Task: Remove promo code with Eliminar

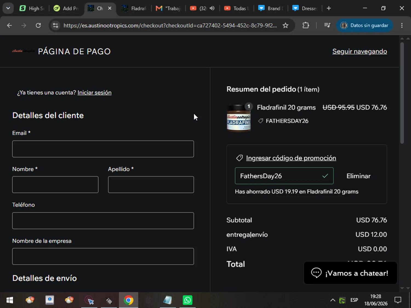Action: coord(358,176)
